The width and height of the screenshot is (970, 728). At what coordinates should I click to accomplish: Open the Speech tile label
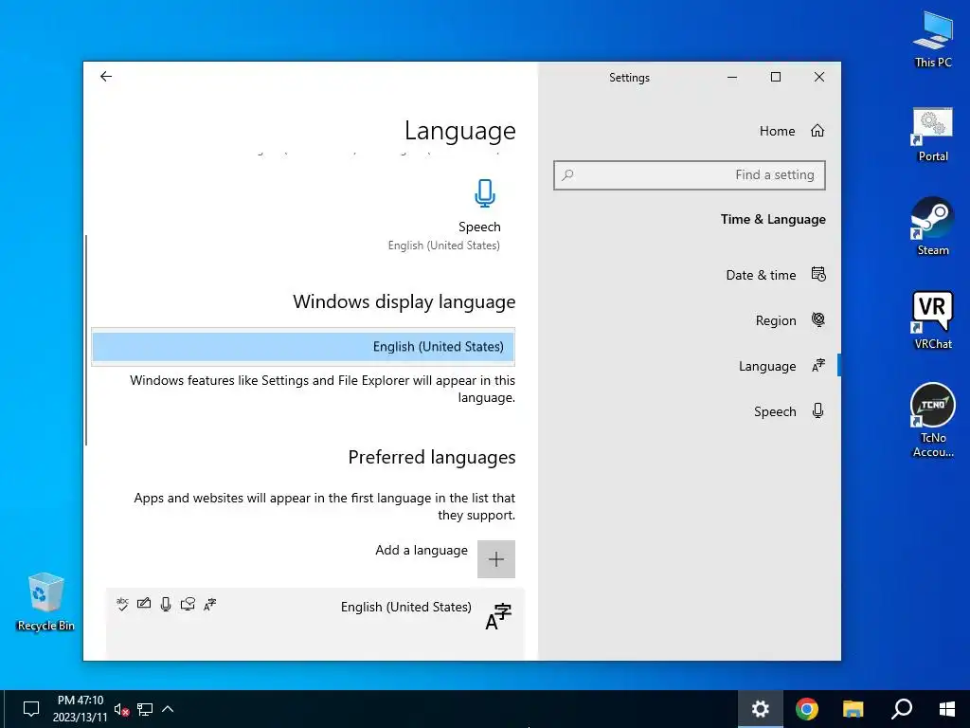tap(479, 227)
